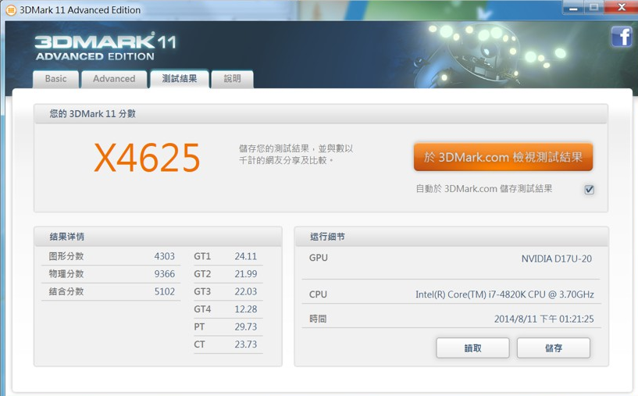
Task: Click the CPU name Intel Core i7-4820K
Action: coord(504,294)
